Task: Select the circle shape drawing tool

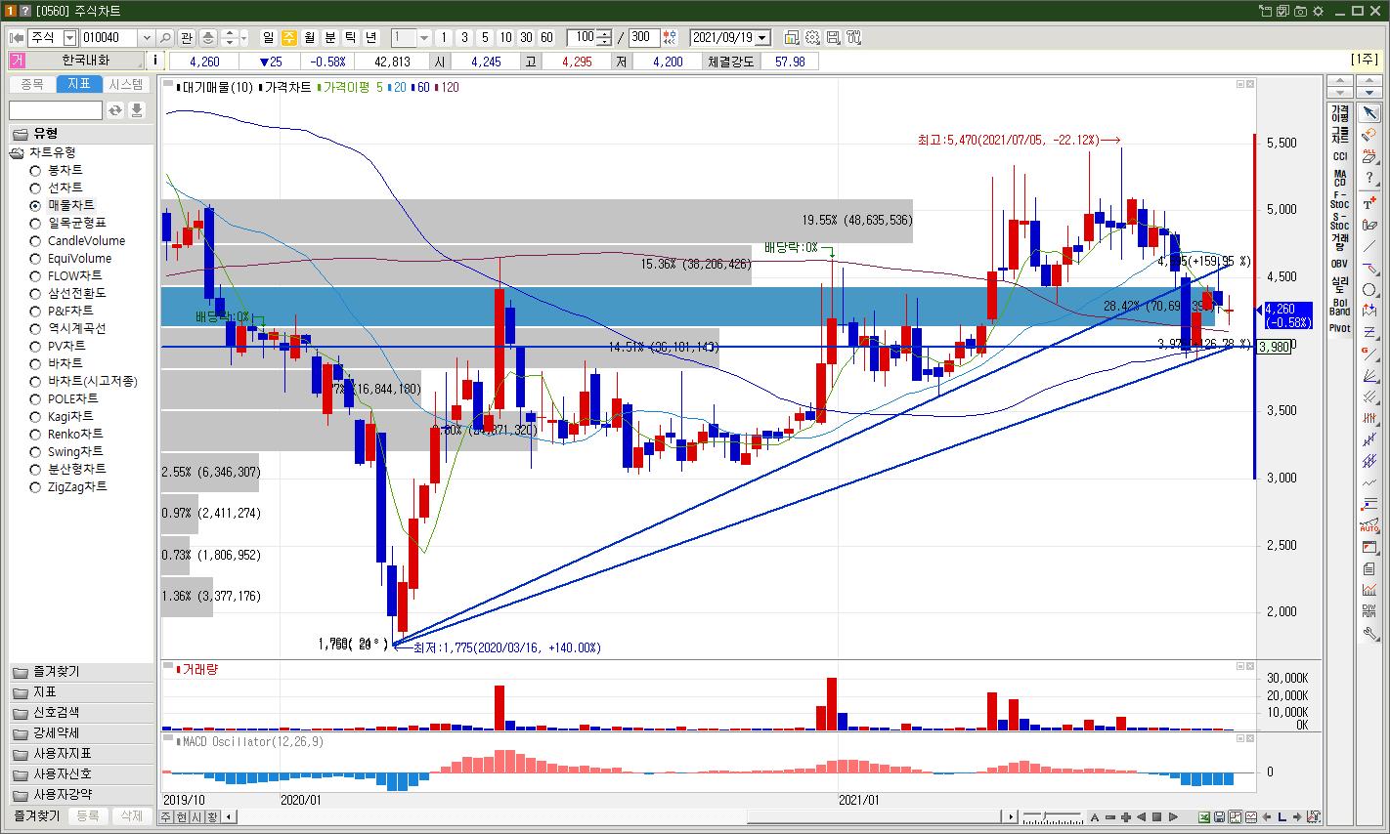Action: [x=1369, y=290]
